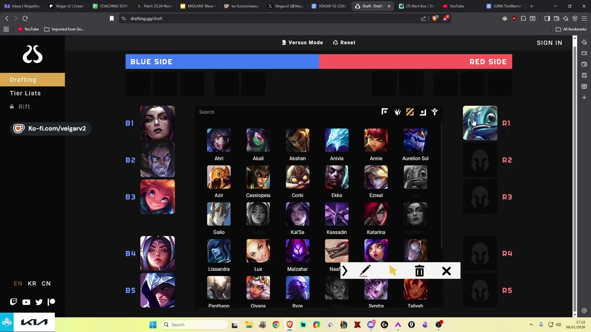Open the Ko-fi.com/veigarv2 link

click(50, 129)
